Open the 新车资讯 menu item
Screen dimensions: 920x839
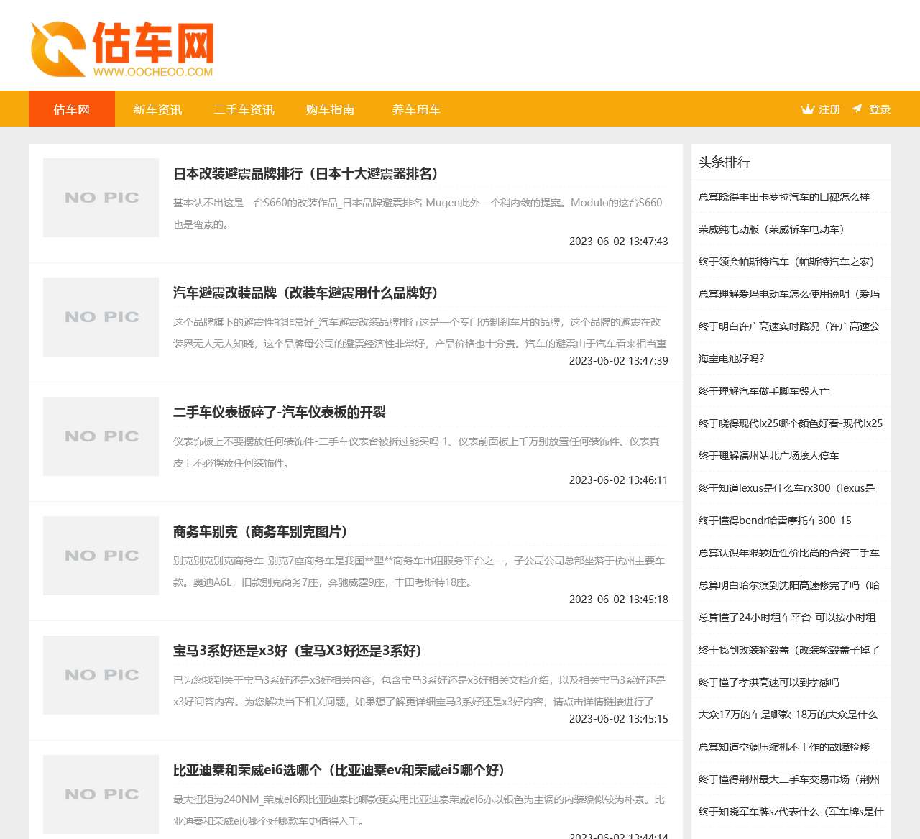157,109
